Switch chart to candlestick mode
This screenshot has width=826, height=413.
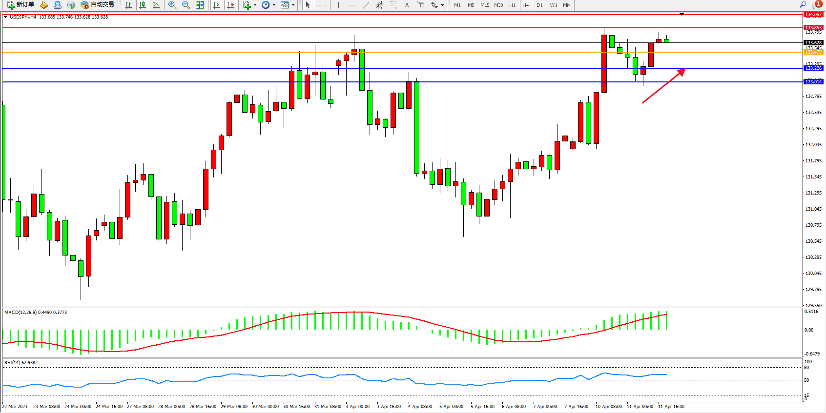point(143,5)
